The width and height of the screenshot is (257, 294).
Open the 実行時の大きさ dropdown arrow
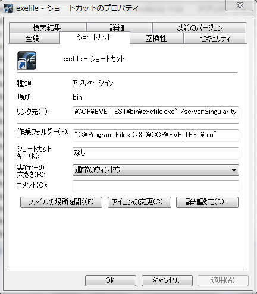point(234,170)
